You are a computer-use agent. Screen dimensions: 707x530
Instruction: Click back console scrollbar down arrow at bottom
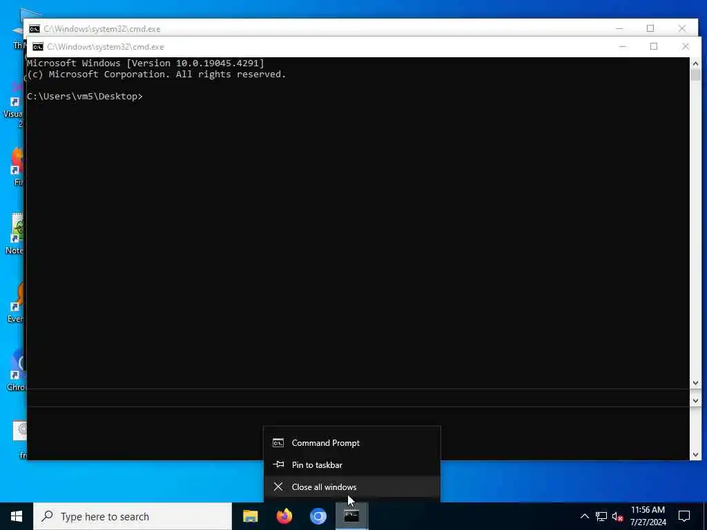pyautogui.click(x=695, y=455)
